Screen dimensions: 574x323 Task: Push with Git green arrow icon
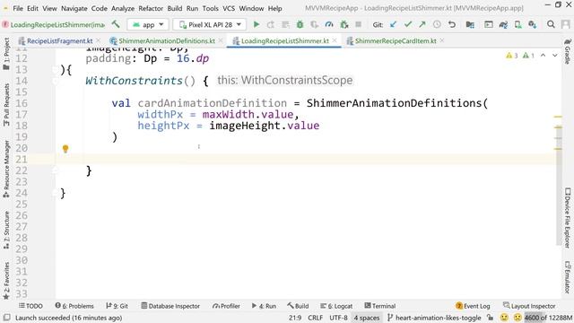click(x=422, y=24)
